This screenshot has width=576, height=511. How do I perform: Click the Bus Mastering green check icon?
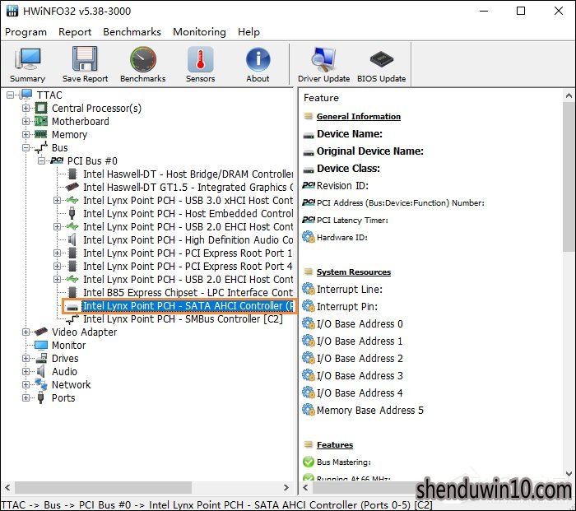pos(309,462)
